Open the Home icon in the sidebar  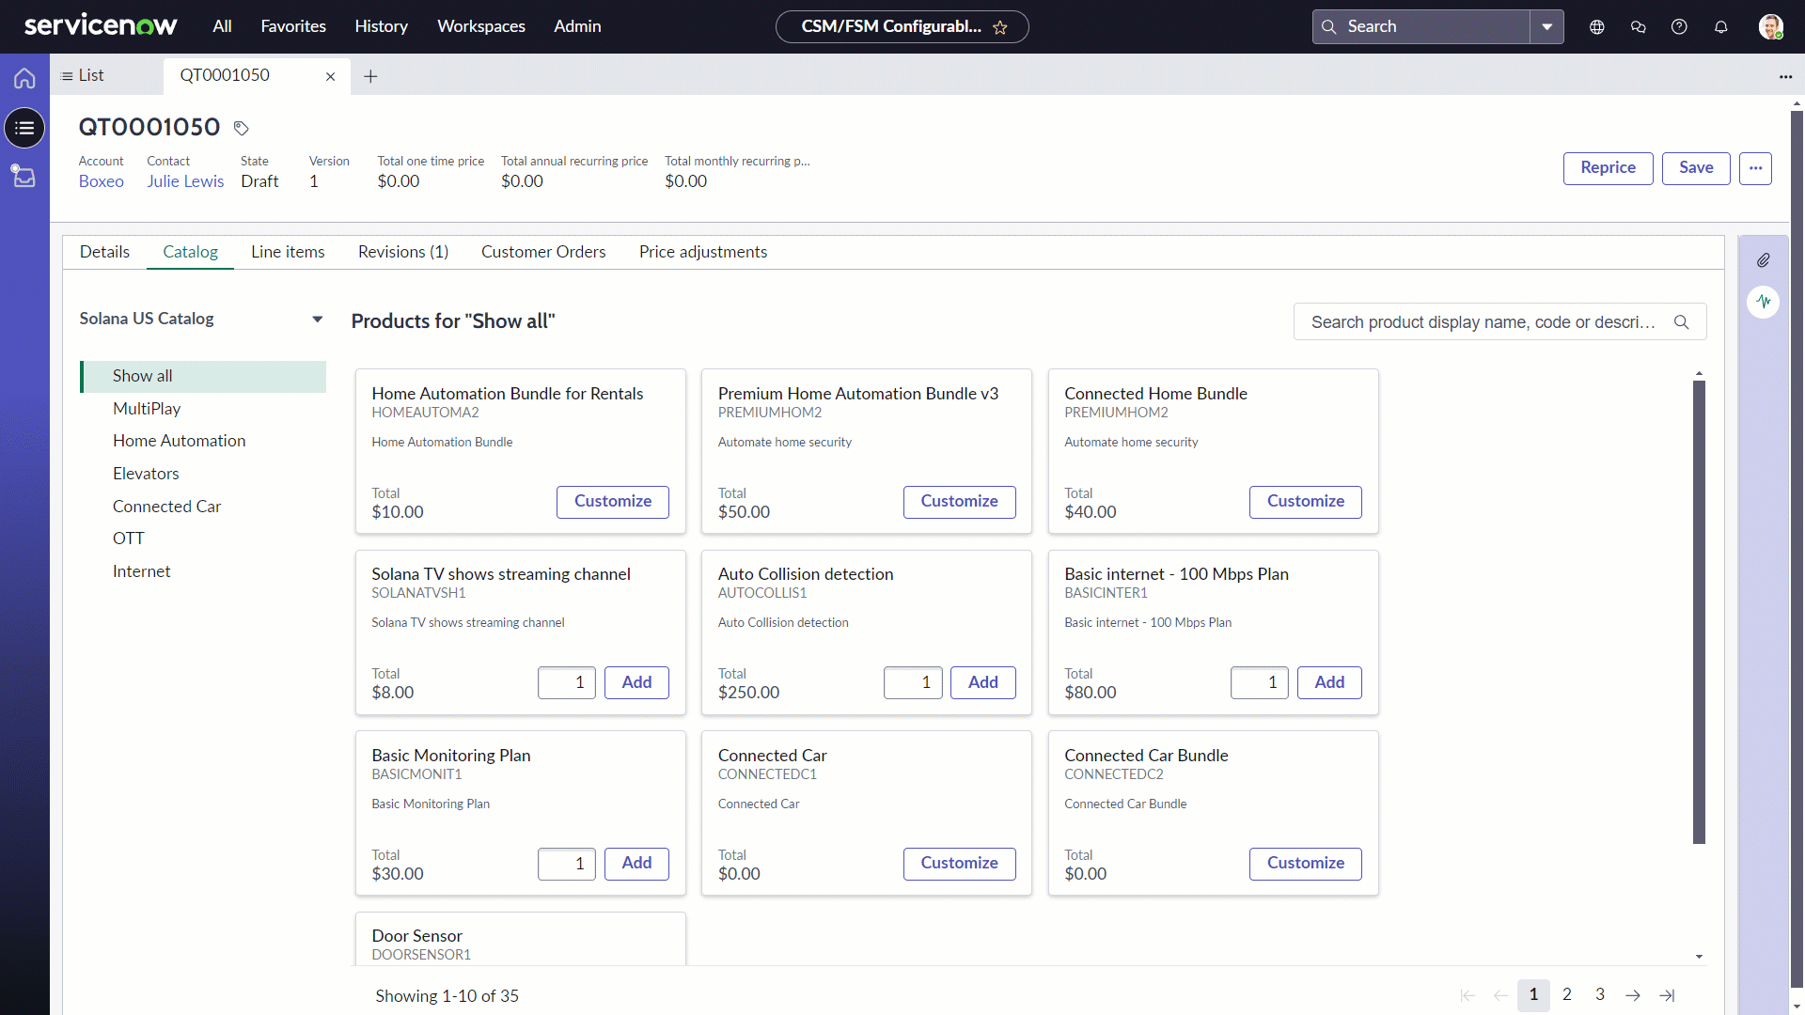24,78
